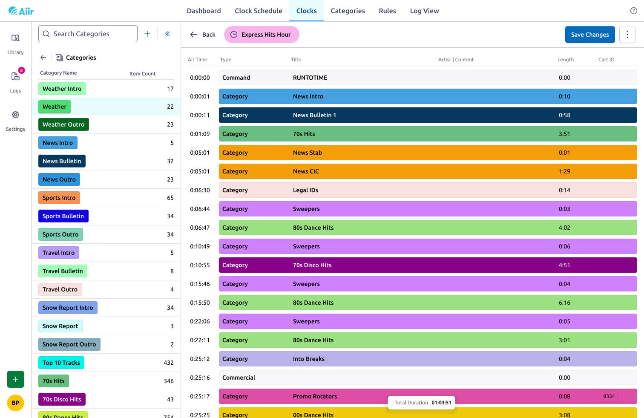Select the Travel Bulletin category
The width and height of the screenshot is (644, 418).
(63, 271)
